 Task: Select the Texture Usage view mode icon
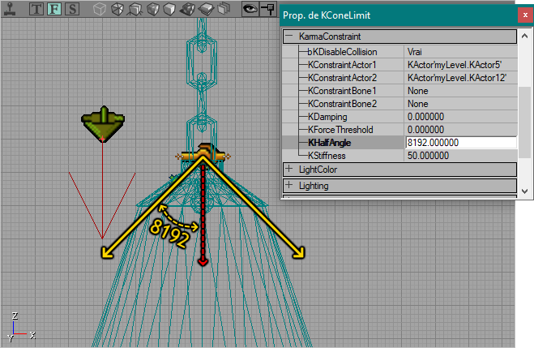[x=135, y=9]
